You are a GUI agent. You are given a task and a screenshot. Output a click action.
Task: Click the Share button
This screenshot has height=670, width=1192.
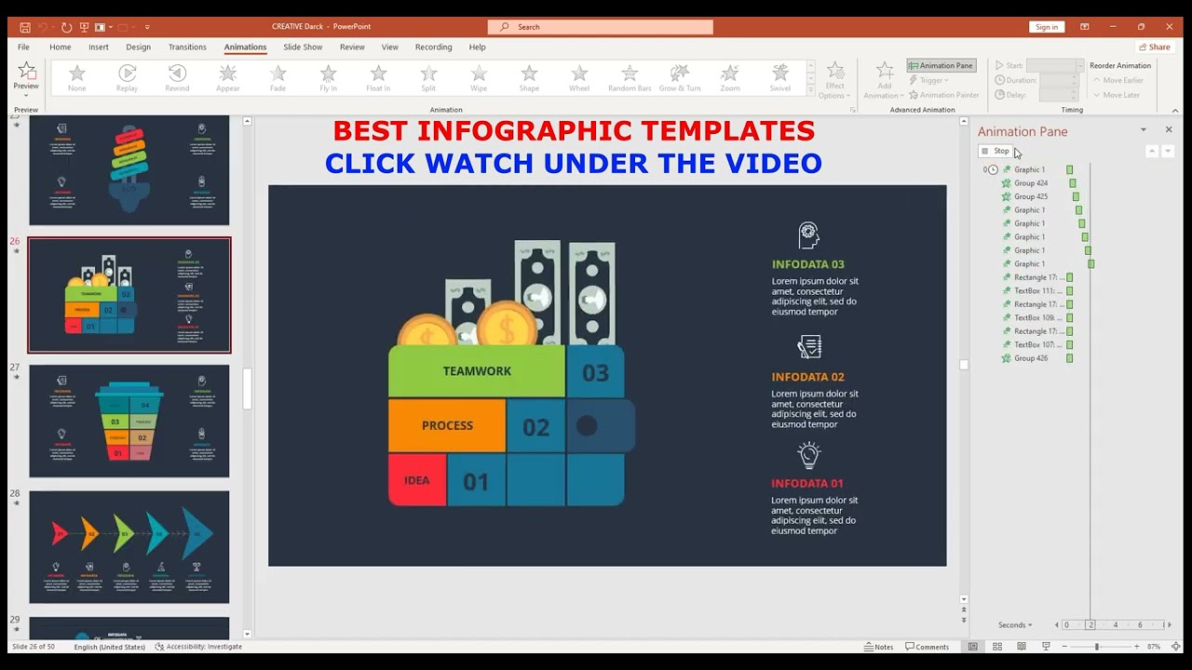[1155, 47]
